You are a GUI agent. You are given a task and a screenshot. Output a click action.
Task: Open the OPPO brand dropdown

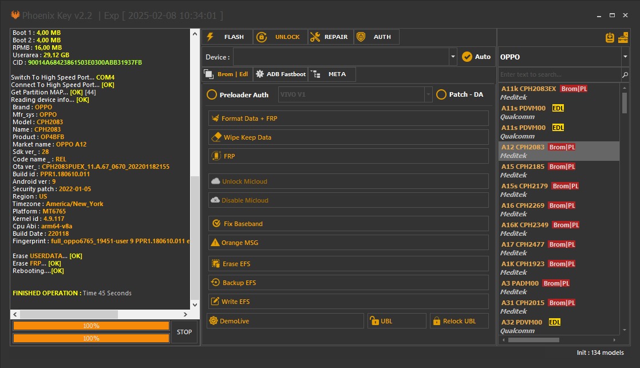(x=626, y=57)
